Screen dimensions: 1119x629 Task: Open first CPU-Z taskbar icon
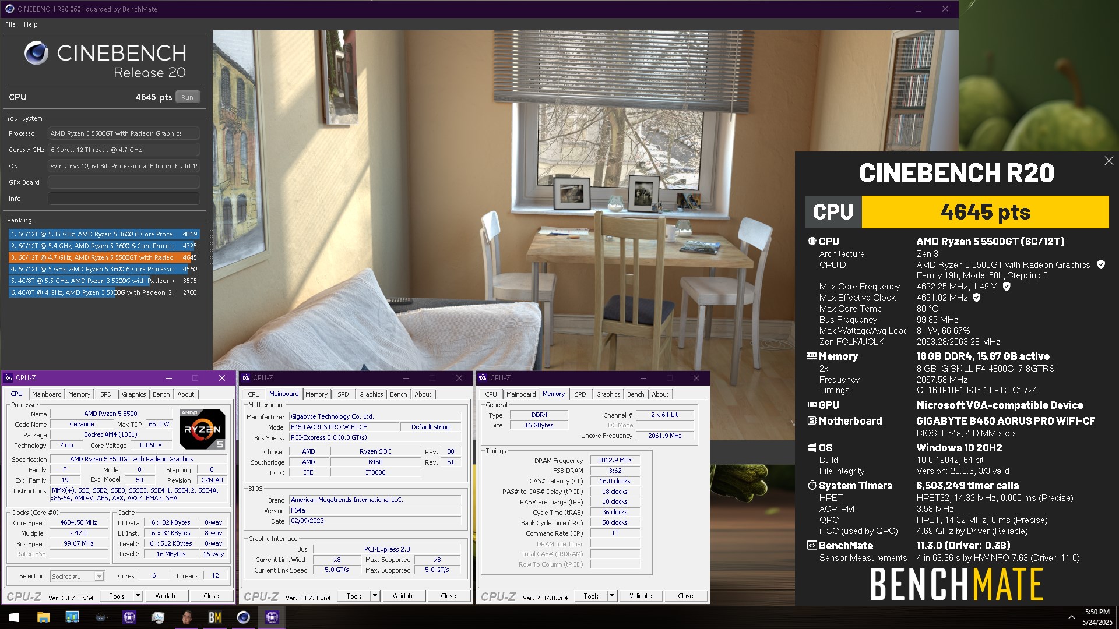(129, 617)
